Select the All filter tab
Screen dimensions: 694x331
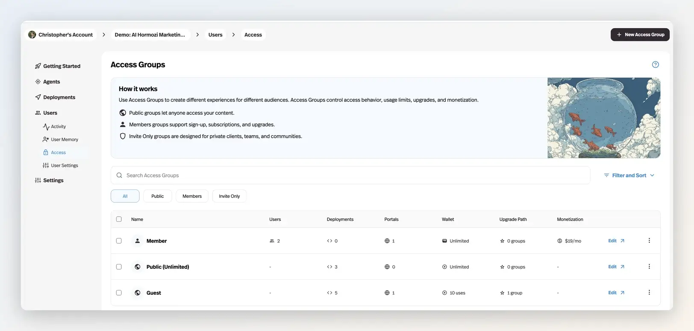(125, 196)
